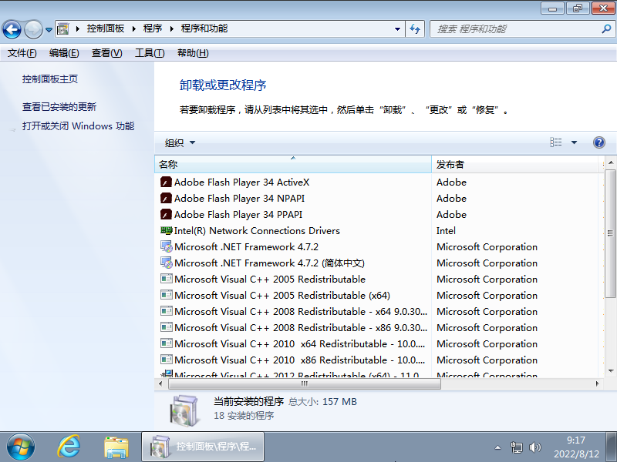Select Microsoft Visual C++ 2005 Redistributable (x64)

(x=282, y=295)
